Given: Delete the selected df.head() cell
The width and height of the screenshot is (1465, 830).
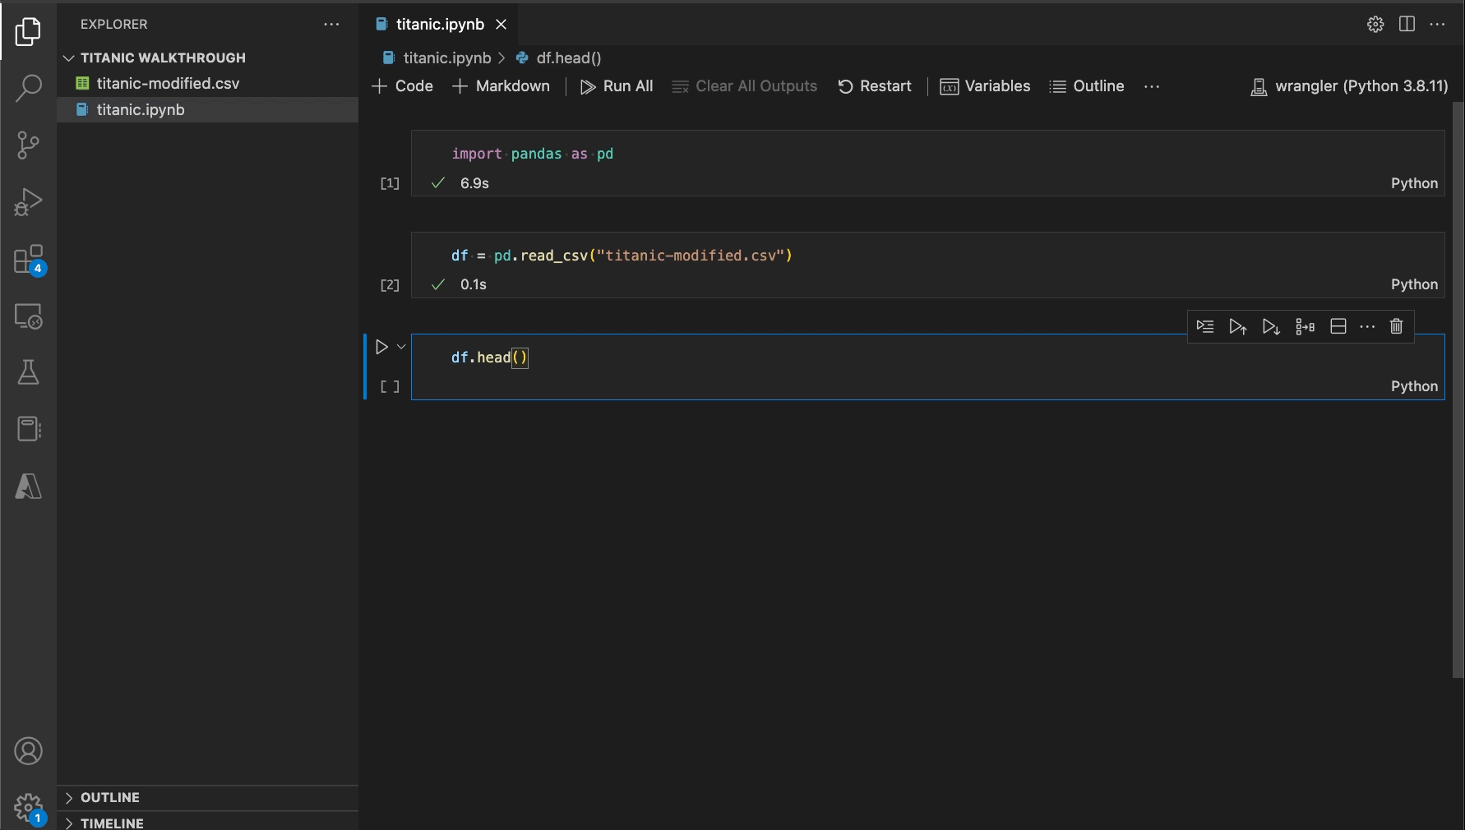Looking at the screenshot, I should point(1395,326).
